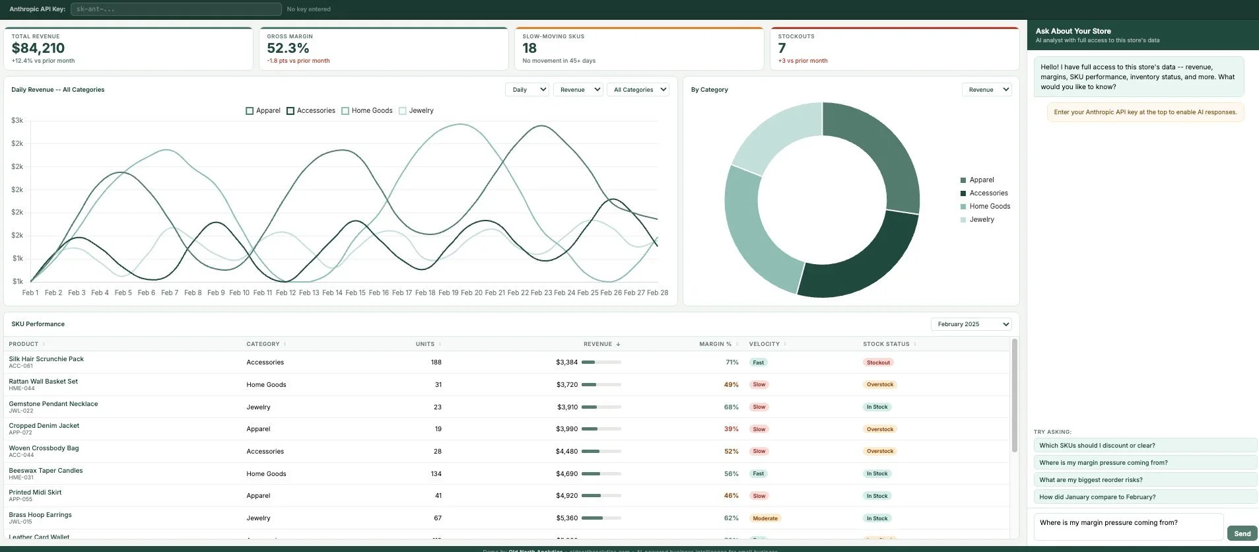Click the In Stock badge for Gemstone Pendant Necklace
Viewport: 1259px width, 552px height.
(x=877, y=407)
